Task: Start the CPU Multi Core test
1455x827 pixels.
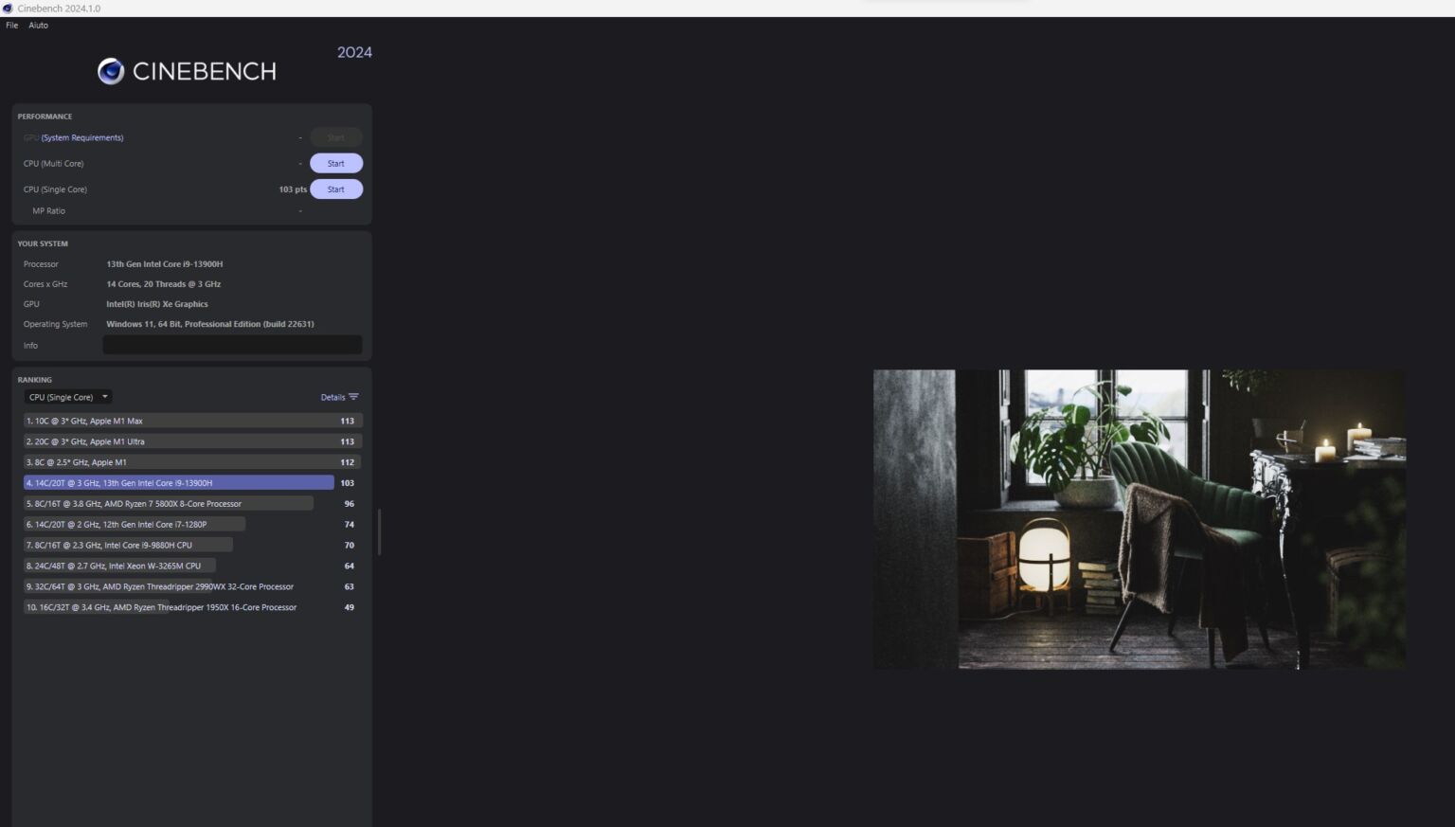Action: tap(336, 164)
